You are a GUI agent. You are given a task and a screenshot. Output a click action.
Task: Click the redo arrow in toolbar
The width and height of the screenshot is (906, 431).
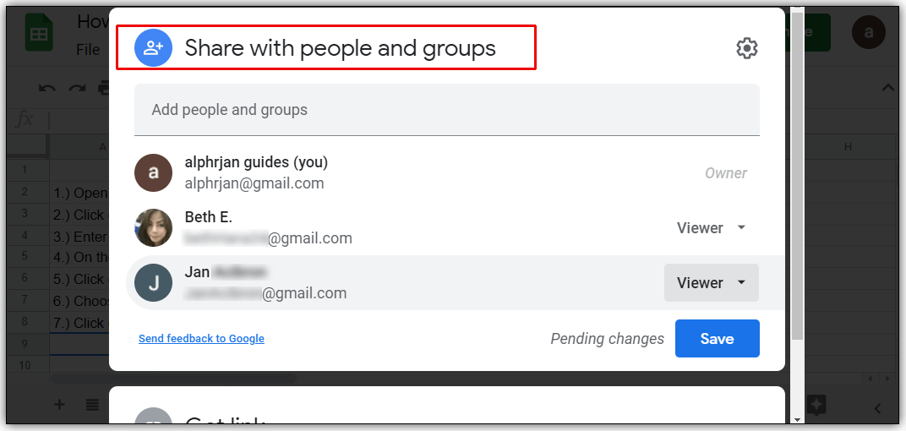tap(78, 89)
